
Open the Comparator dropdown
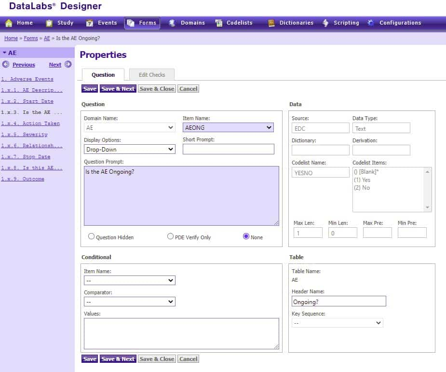click(x=129, y=302)
